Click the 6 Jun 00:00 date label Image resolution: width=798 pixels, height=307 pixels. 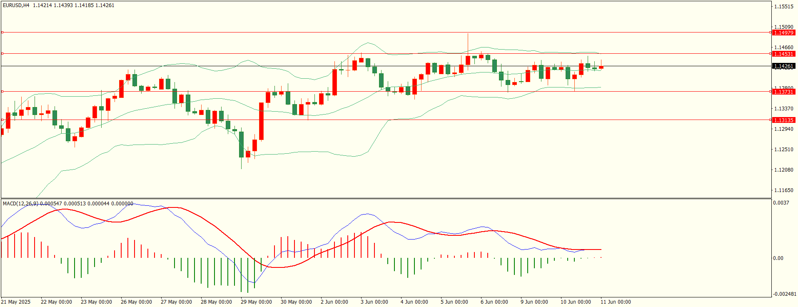coord(494,302)
